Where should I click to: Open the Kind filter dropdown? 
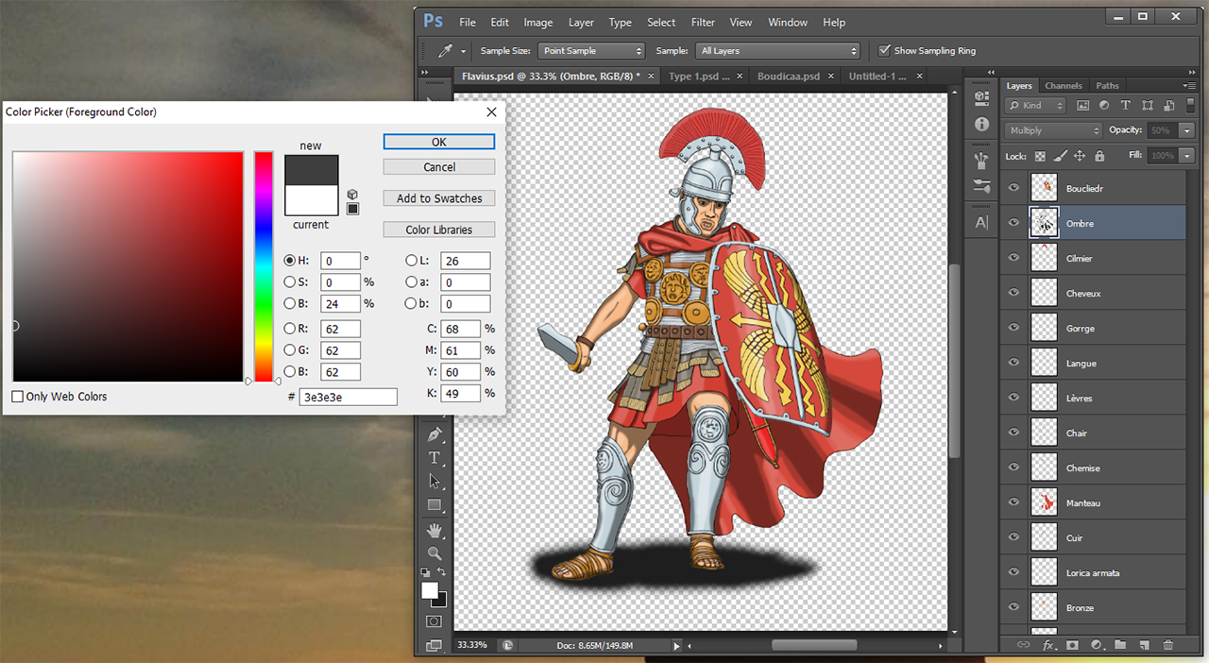(x=1035, y=106)
